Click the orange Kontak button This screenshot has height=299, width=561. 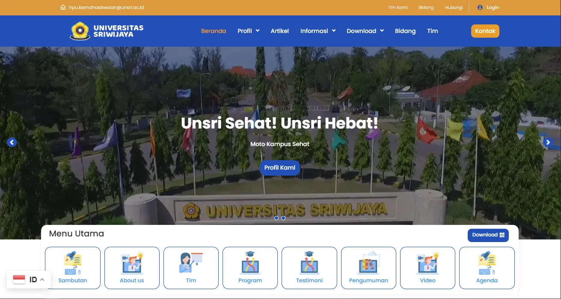pos(485,31)
